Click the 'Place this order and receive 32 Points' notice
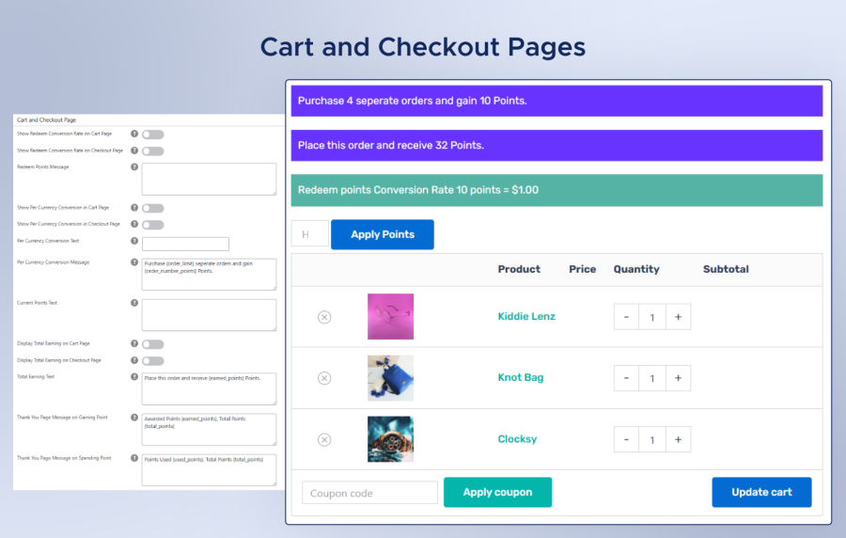This screenshot has width=846, height=538. [556, 146]
